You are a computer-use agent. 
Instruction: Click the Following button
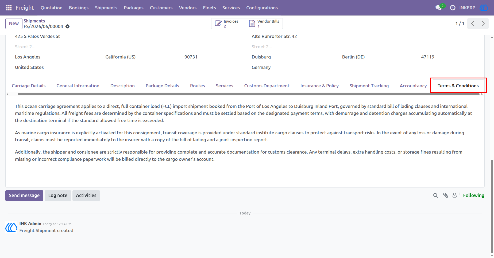[474, 196]
